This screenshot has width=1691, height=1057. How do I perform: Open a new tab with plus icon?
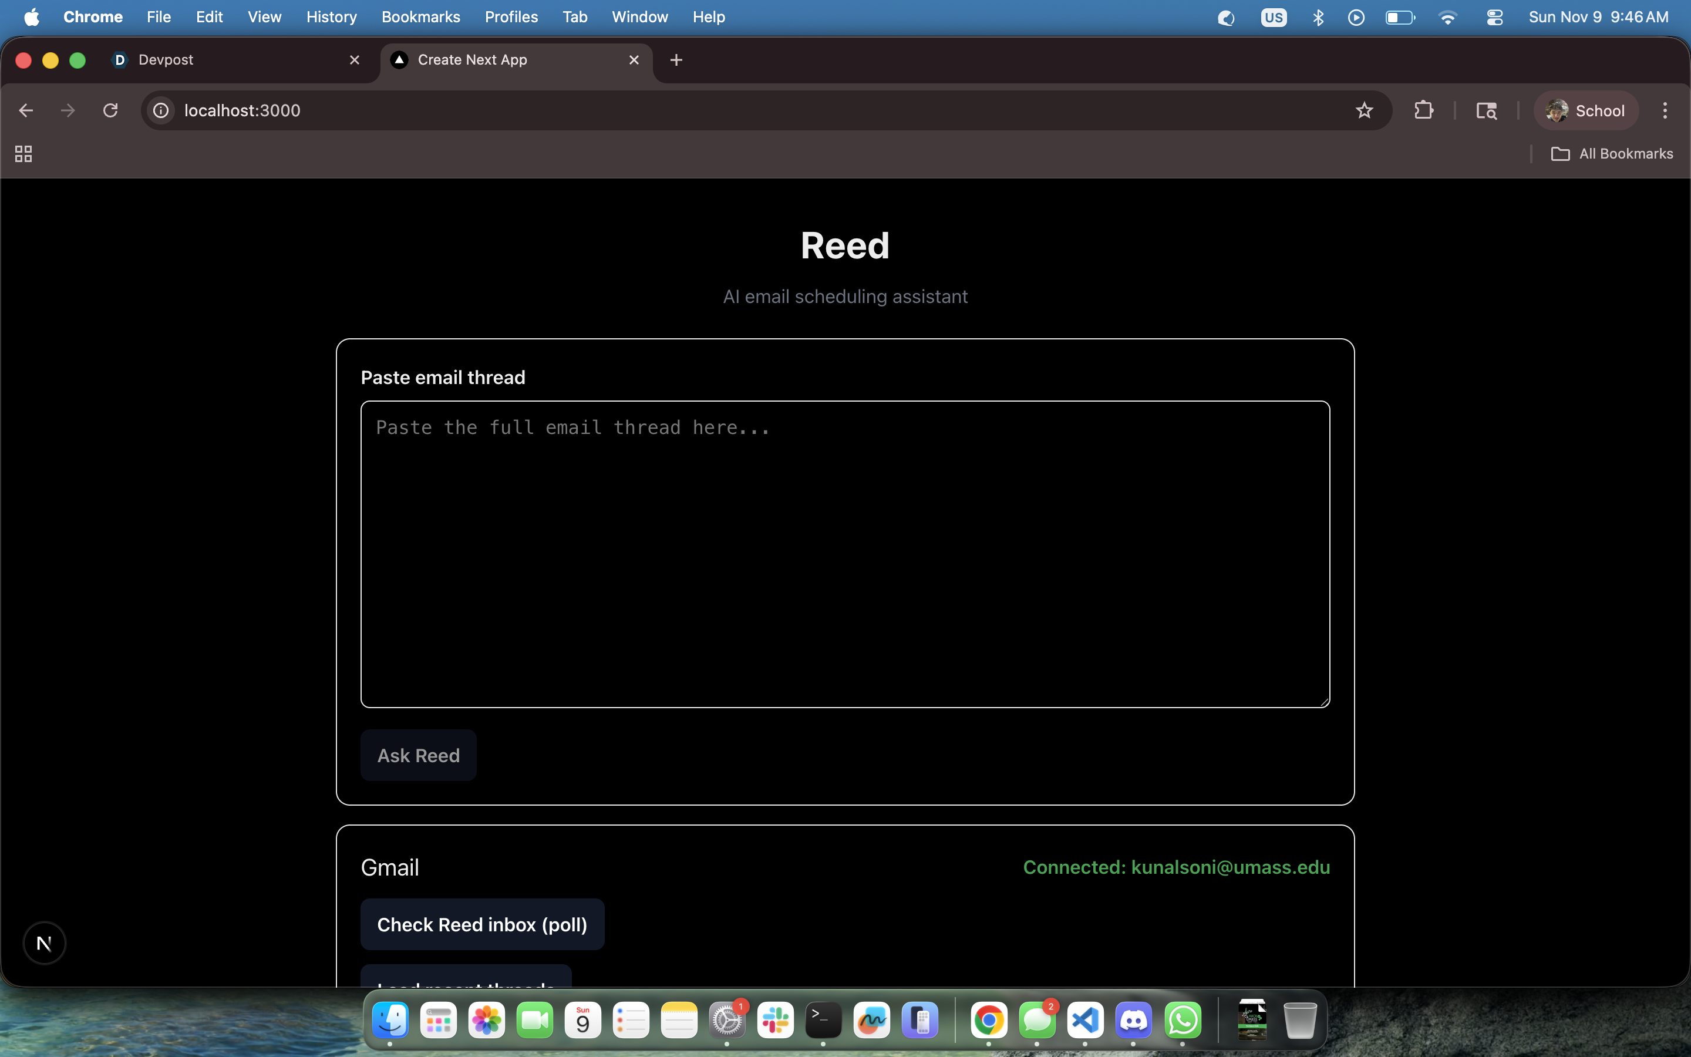pyautogui.click(x=676, y=60)
